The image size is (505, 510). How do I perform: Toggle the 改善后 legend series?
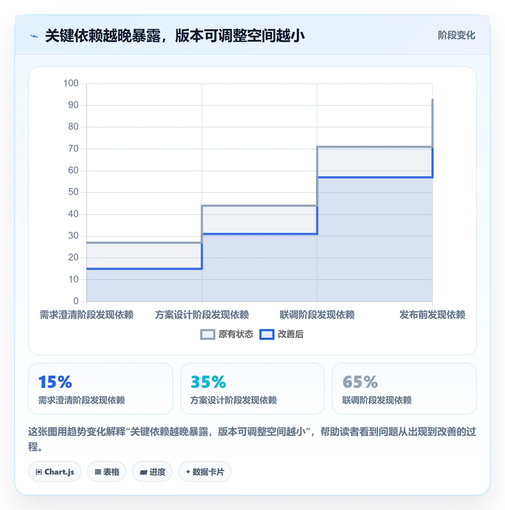coord(282,334)
